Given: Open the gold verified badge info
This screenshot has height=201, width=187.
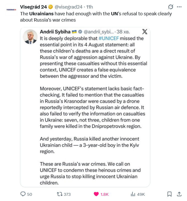Looking at the screenshot, I should pyautogui.click(x=50, y=7).
